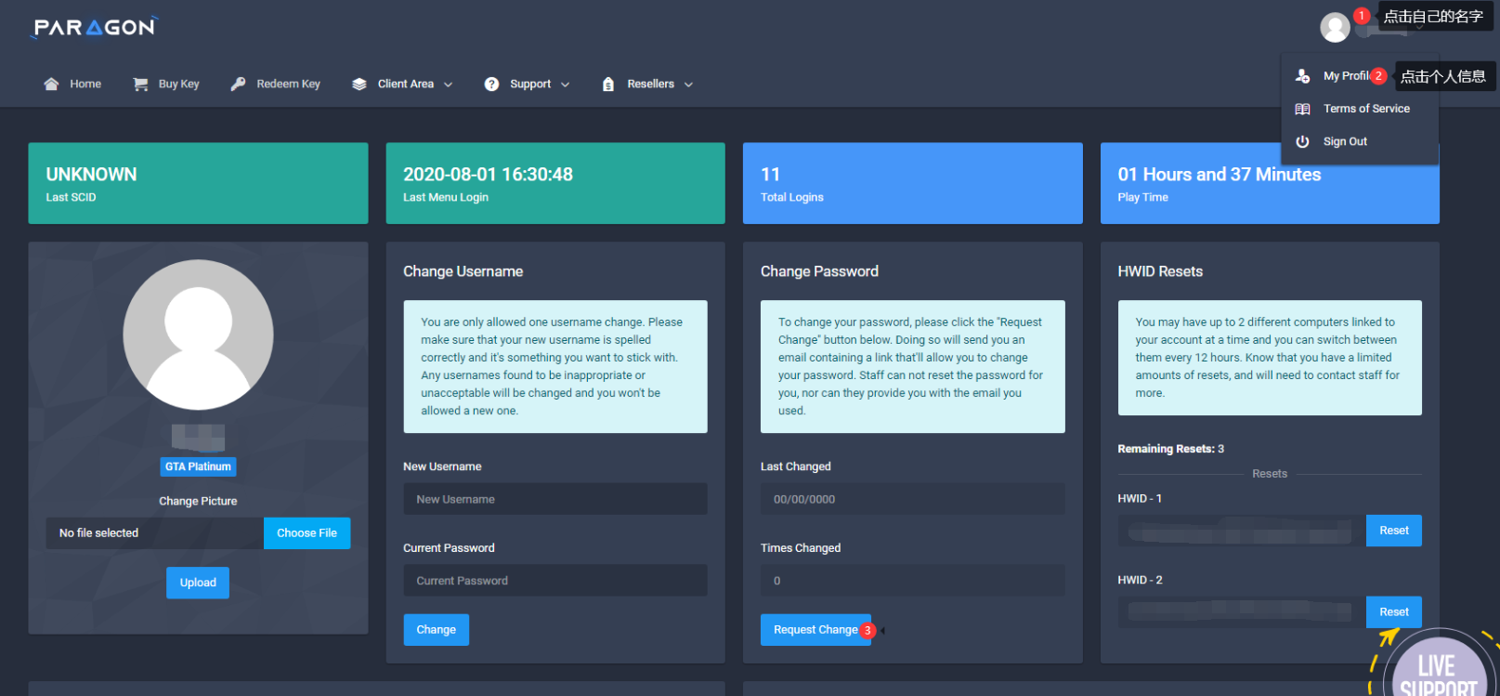Click the Last Changed date field
Viewport: 1500px width, 696px height.
point(912,499)
